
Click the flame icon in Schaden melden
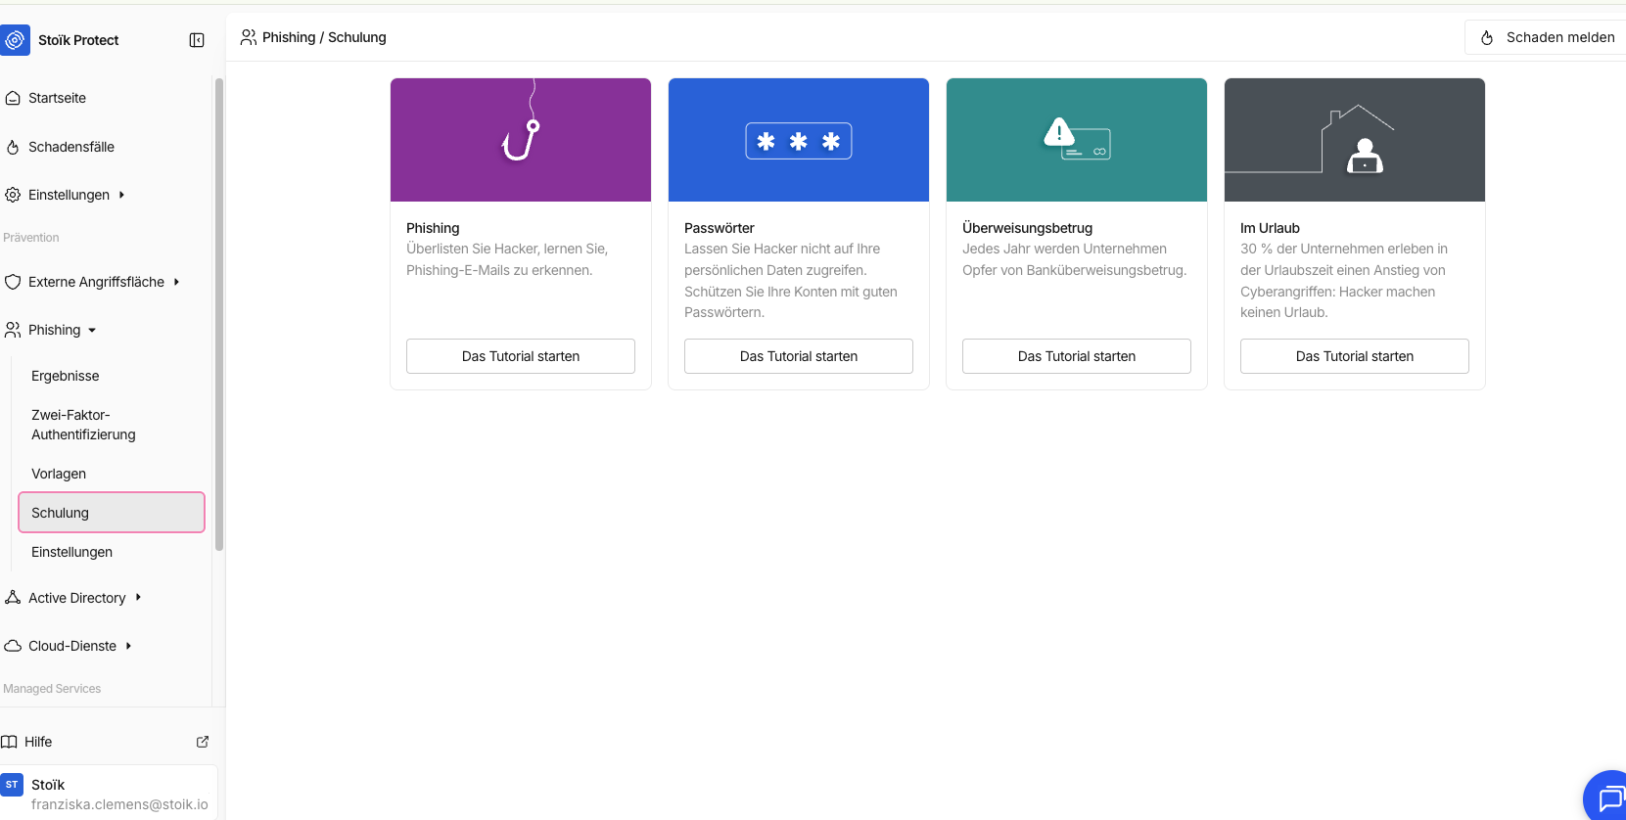(x=1487, y=37)
